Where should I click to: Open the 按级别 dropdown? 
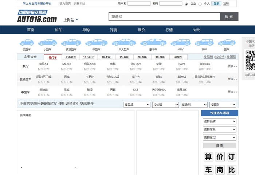pos(194,105)
